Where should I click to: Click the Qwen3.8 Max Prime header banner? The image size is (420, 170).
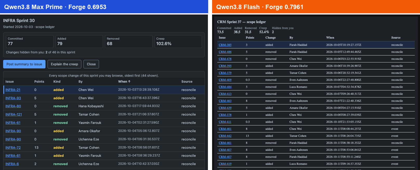(104, 7)
